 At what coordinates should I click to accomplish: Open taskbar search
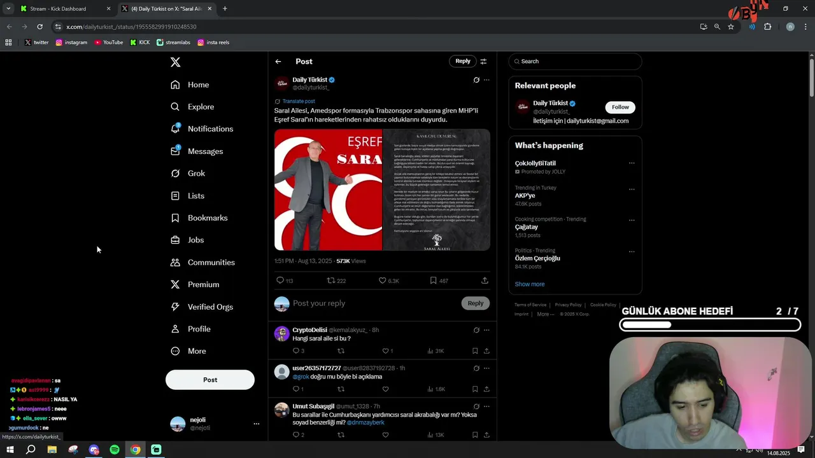tap(31, 450)
